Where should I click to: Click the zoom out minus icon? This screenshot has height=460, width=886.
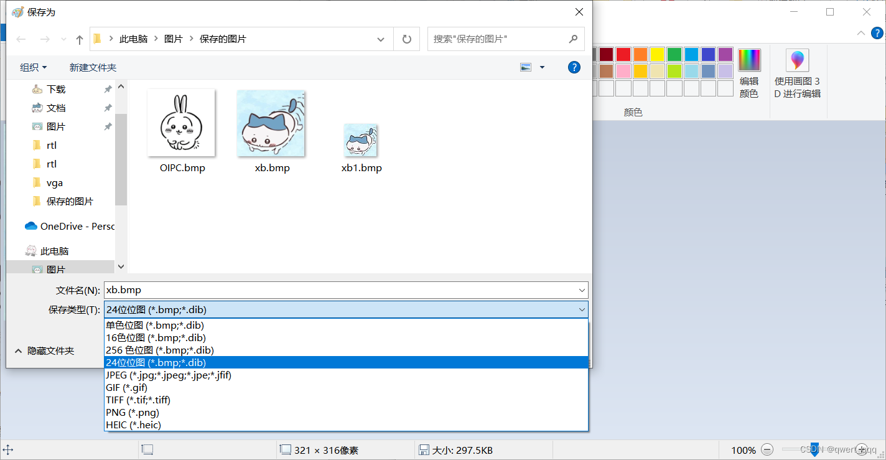767,449
